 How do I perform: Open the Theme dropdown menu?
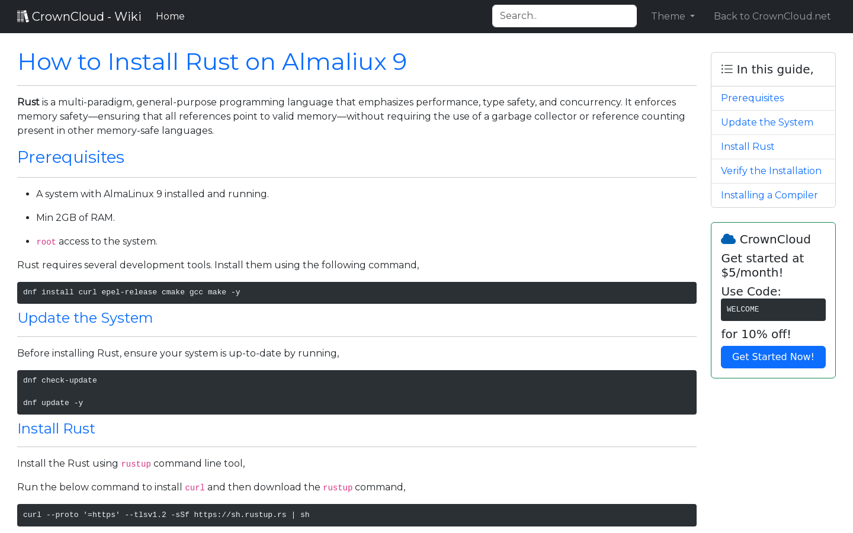[x=673, y=17]
